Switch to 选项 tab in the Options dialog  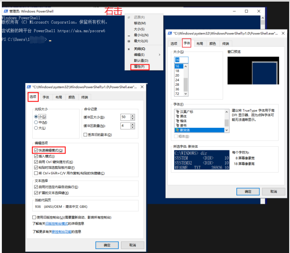click(33, 97)
